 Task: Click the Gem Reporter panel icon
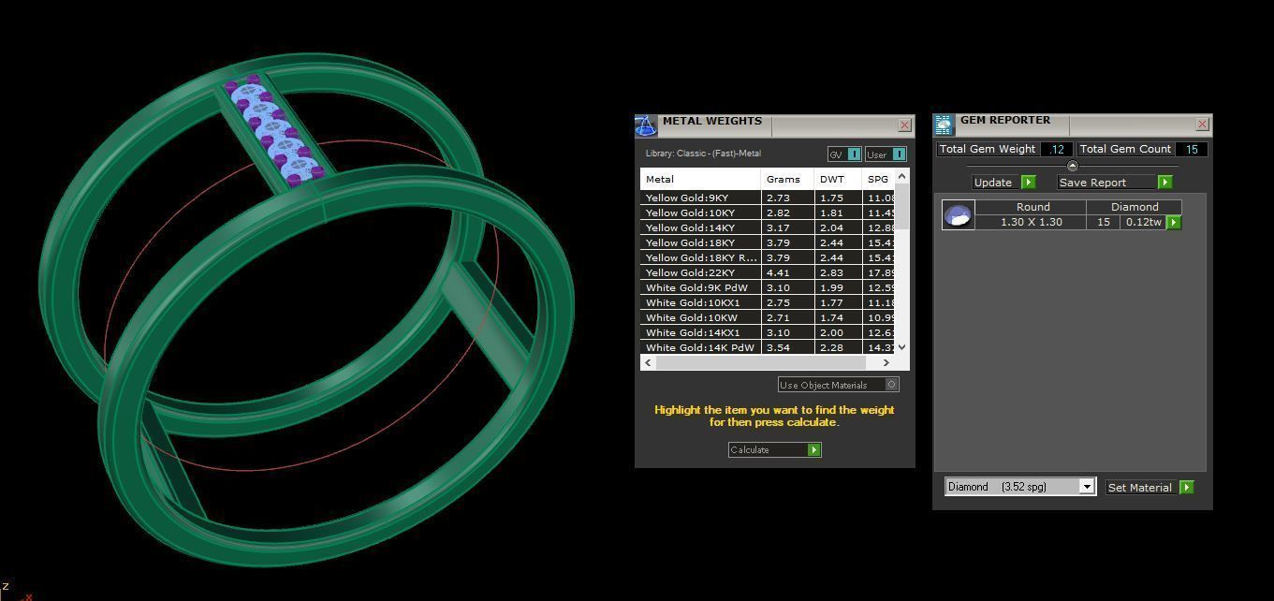(x=944, y=125)
